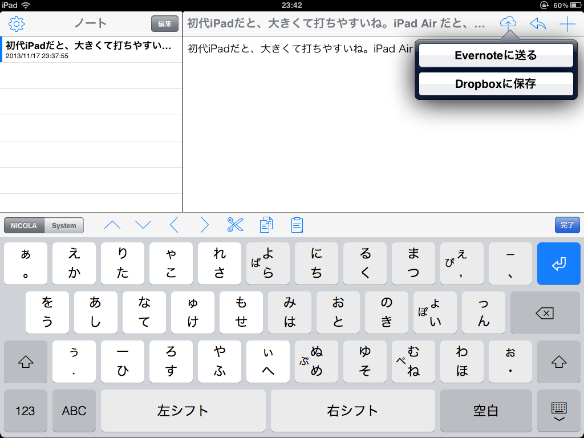Tap the 空白 space key
Viewport: 584px width, 438px height.
[x=486, y=411]
